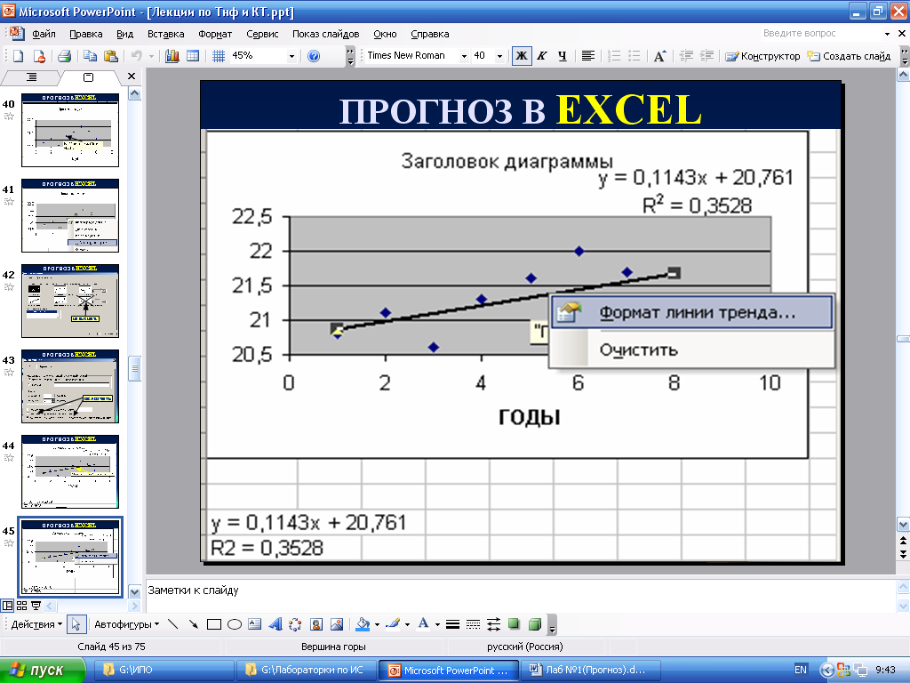
Task: Open the Shadow Style options
Action: click(x=514, y=624)
